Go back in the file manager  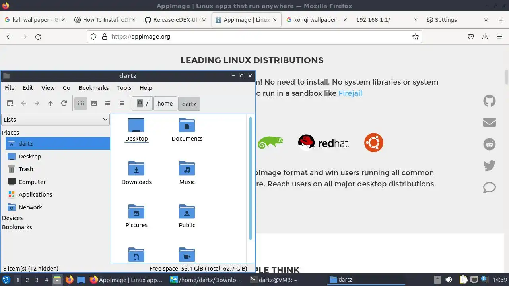click(23, 103)
